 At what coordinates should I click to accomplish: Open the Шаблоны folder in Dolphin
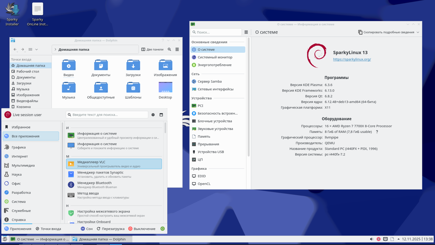tap(133, 91)
